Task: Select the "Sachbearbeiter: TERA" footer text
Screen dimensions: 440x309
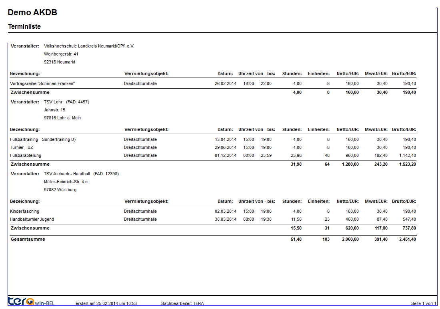Action: click(182, 303)
